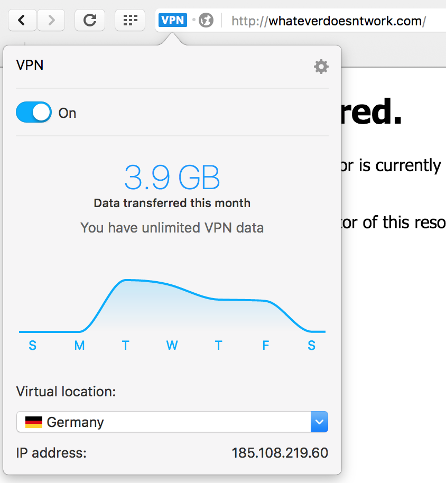
Task: Click the peak of the usage graph
Action: [125, 280]
